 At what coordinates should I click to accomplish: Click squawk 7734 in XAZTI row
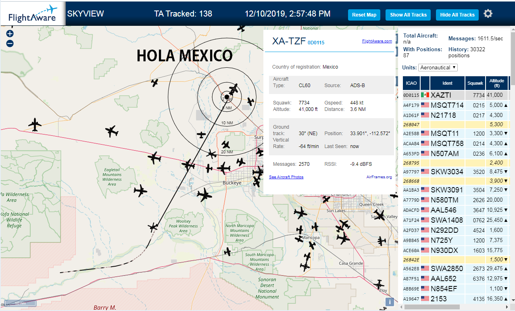pos(478,95)
